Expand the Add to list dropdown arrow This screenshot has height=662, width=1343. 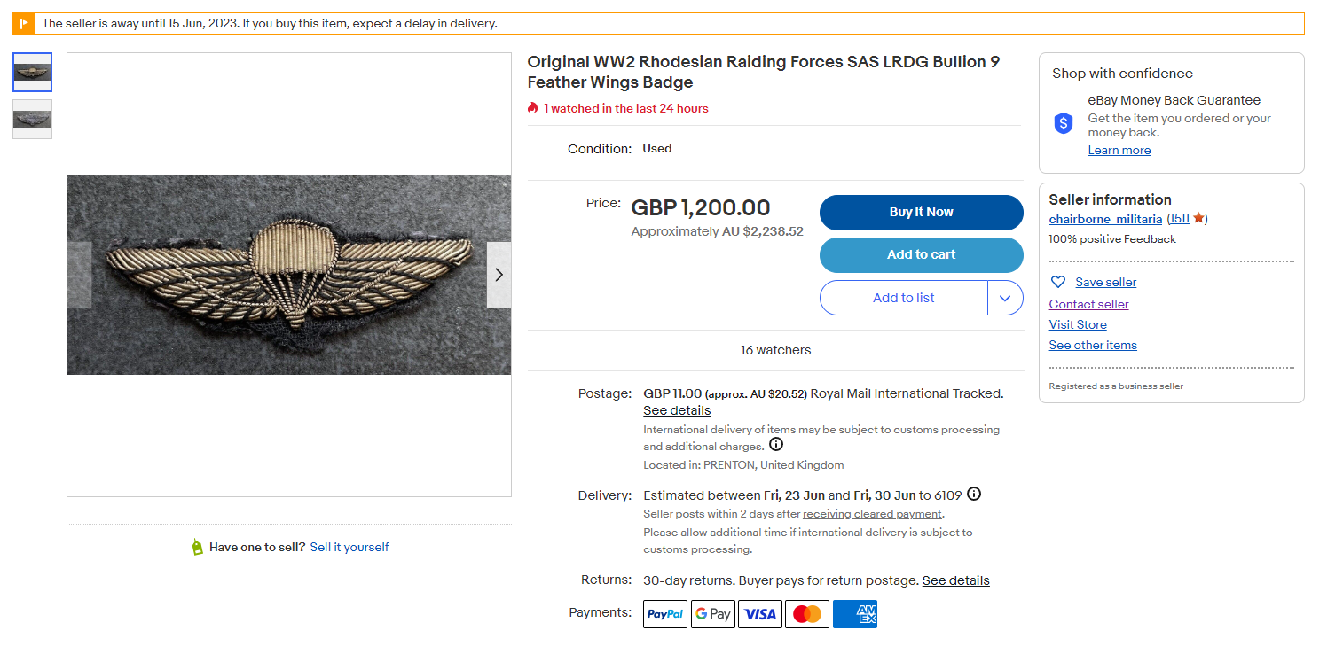pyautogui.click(x=1005, y=298)
